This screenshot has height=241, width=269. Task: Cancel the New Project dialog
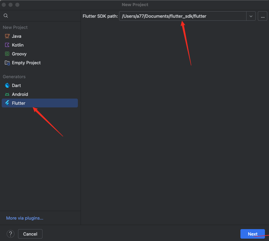30,234
